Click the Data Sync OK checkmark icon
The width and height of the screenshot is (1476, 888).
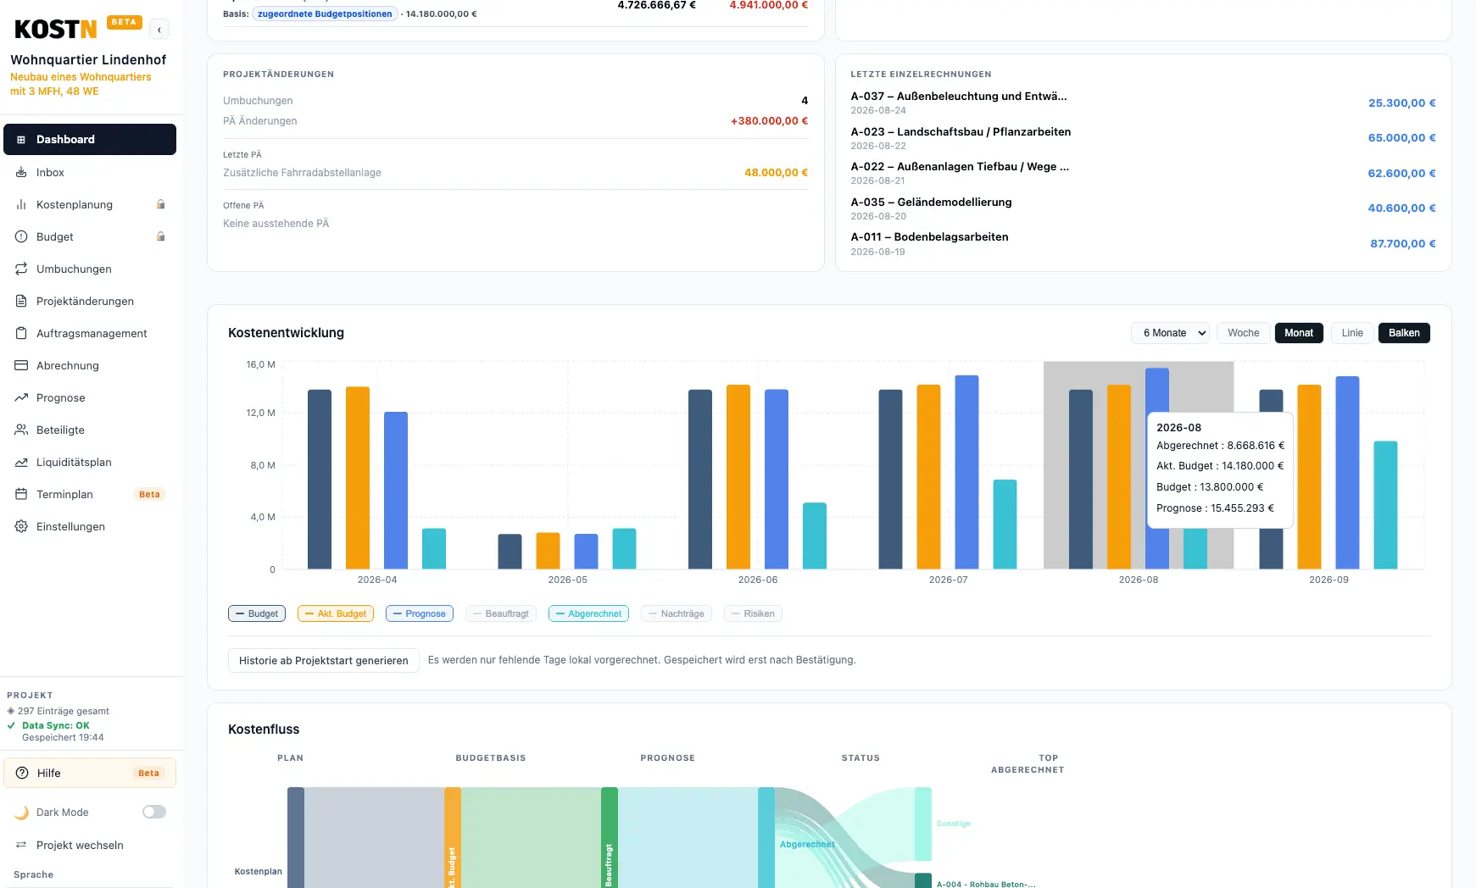click(x=11, y=725)
